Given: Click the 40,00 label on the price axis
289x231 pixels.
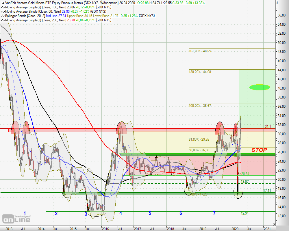Looking at the screenshot, I should 281,88.
